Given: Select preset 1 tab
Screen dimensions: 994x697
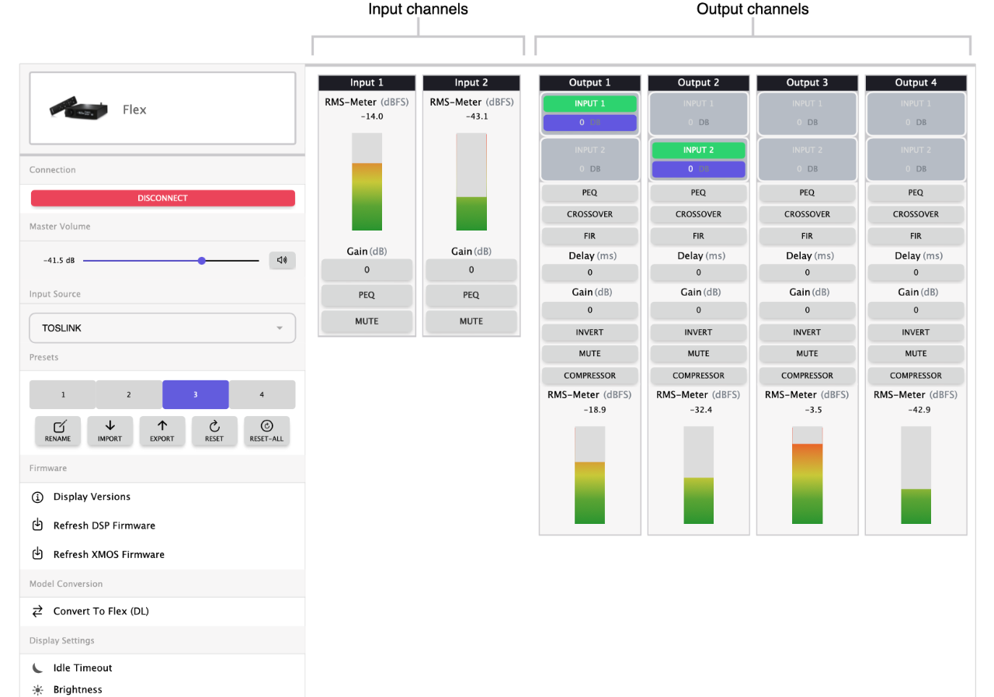Looking at the screenshot, I should click(x=63, y=394).
